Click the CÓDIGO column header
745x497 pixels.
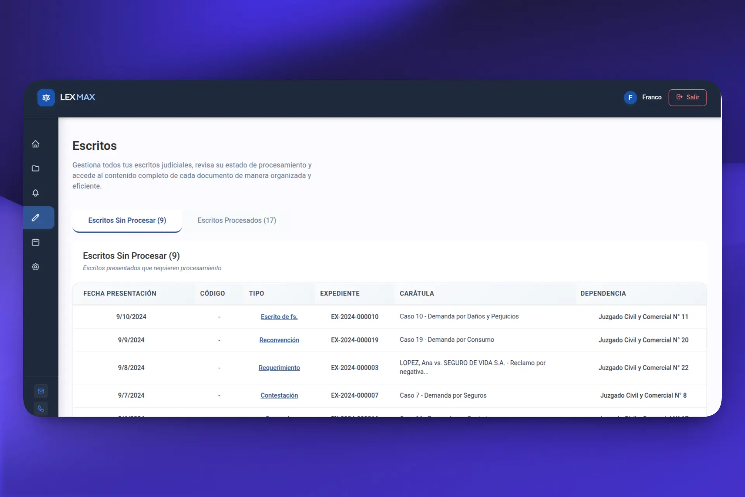click(x=212, y=294)
